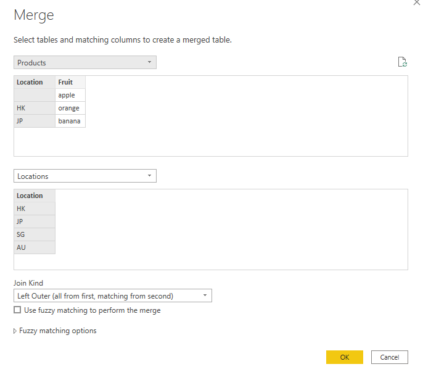Click the AU cell
The height and width of the screenshot is (372, 423).
pos(35,247)
